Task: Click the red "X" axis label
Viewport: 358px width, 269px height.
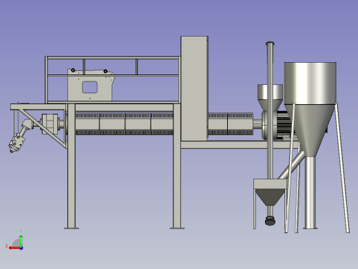Action: point(6,246)
